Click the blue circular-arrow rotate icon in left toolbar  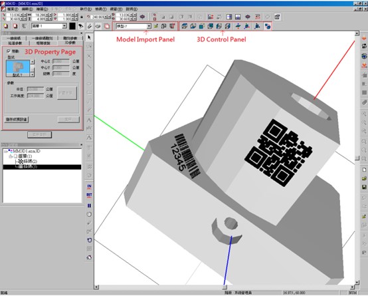(x=89, y=240)
